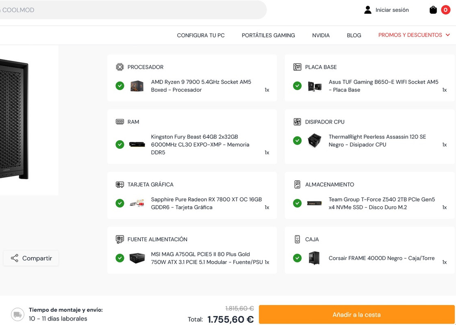The image size is (456, 325).
Task: Open AMD Ryzen 9 7900 product thumbnail
Action: (137, 86)
